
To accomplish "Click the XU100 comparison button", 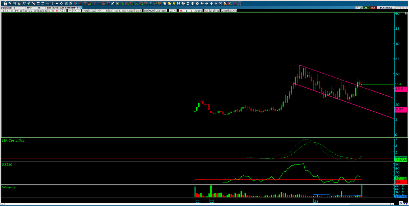I will click(198, 11).
